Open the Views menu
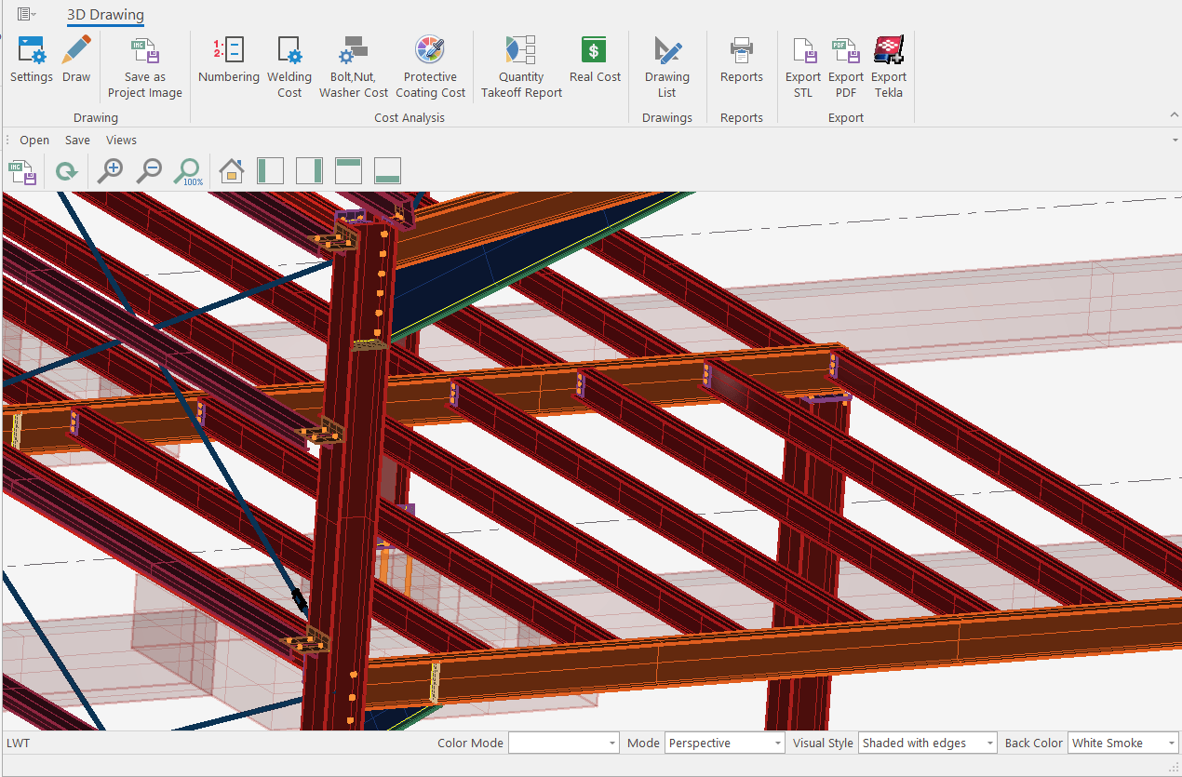Viewport: 1182px width, 777px height. click(121, 141)
